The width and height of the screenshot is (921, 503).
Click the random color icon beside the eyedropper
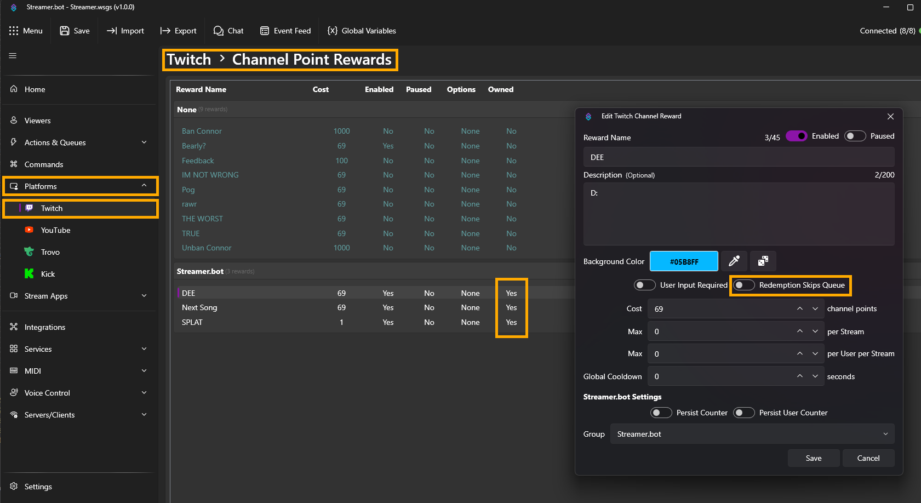[x=763, y=261]
